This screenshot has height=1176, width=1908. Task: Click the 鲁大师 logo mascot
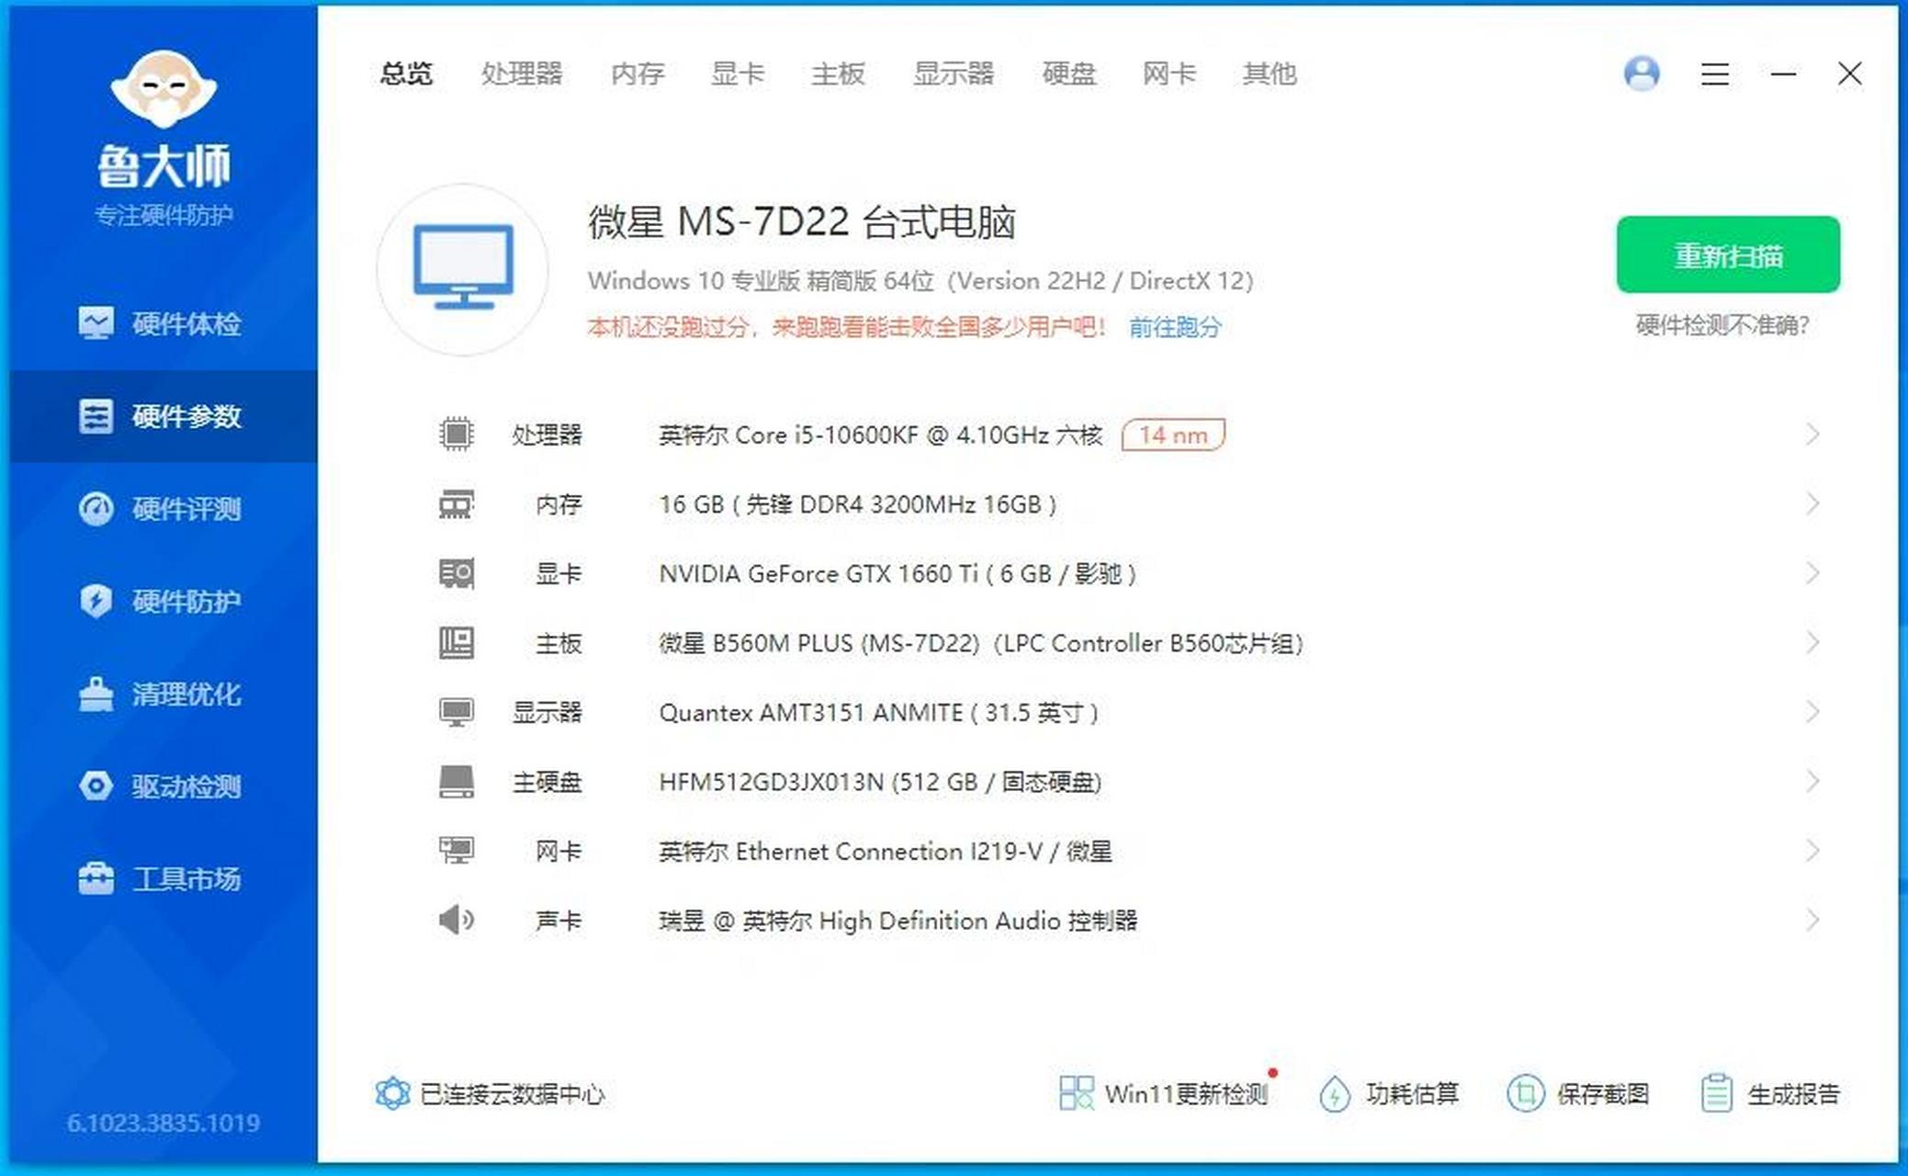click(164, 89)
